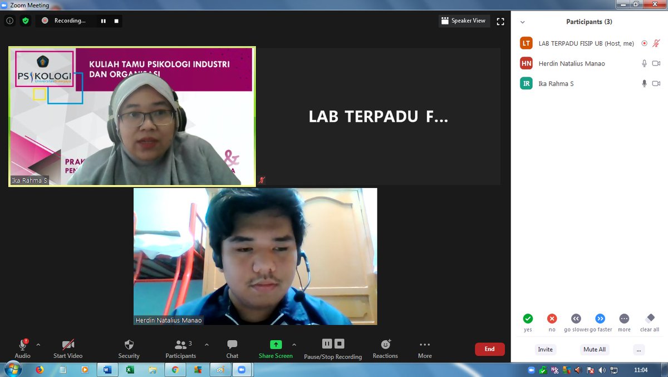Click recording indicator beside LAB TERPADU host
The height and width of the screenshot is (377, 668).
(x=644, y=43)
